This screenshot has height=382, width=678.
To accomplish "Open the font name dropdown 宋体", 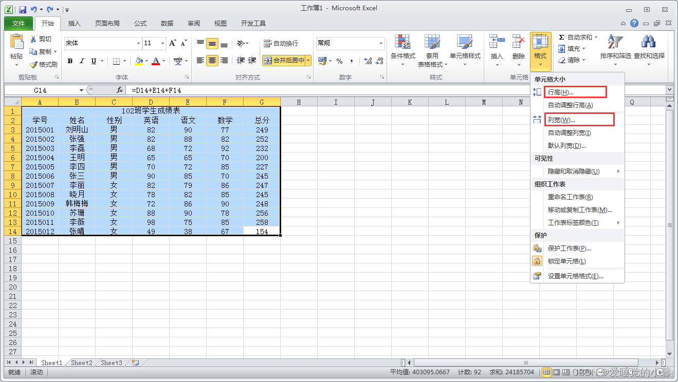I will 138,44.
